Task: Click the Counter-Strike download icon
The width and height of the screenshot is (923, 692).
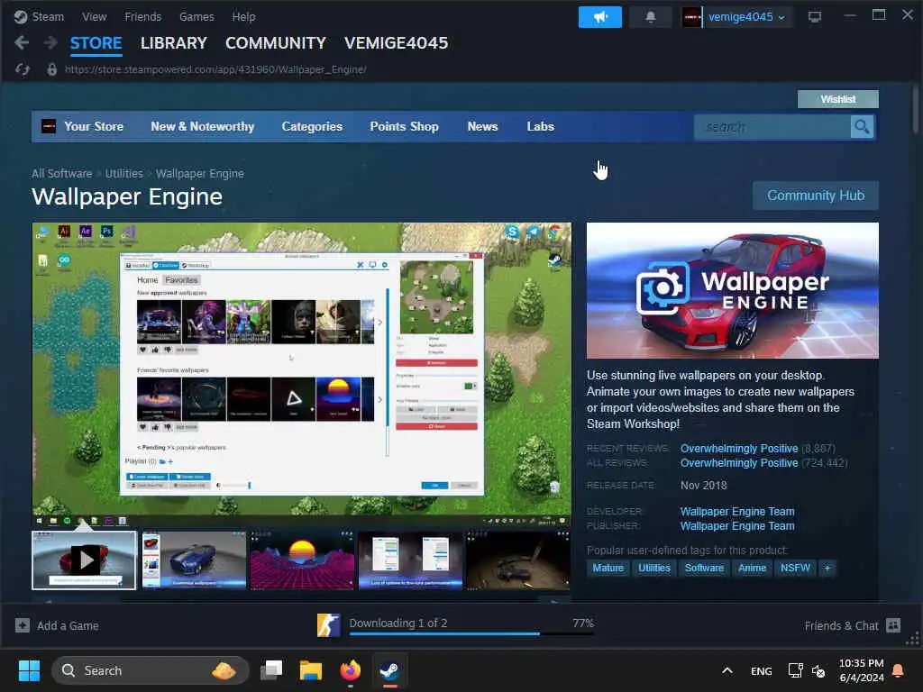Action: click(328, 625)
